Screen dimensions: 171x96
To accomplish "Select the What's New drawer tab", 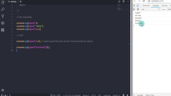I will tap(150, 95).
